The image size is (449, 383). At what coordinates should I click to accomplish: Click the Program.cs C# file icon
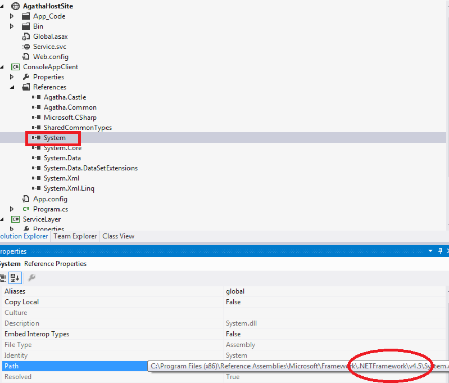point(26,209)
